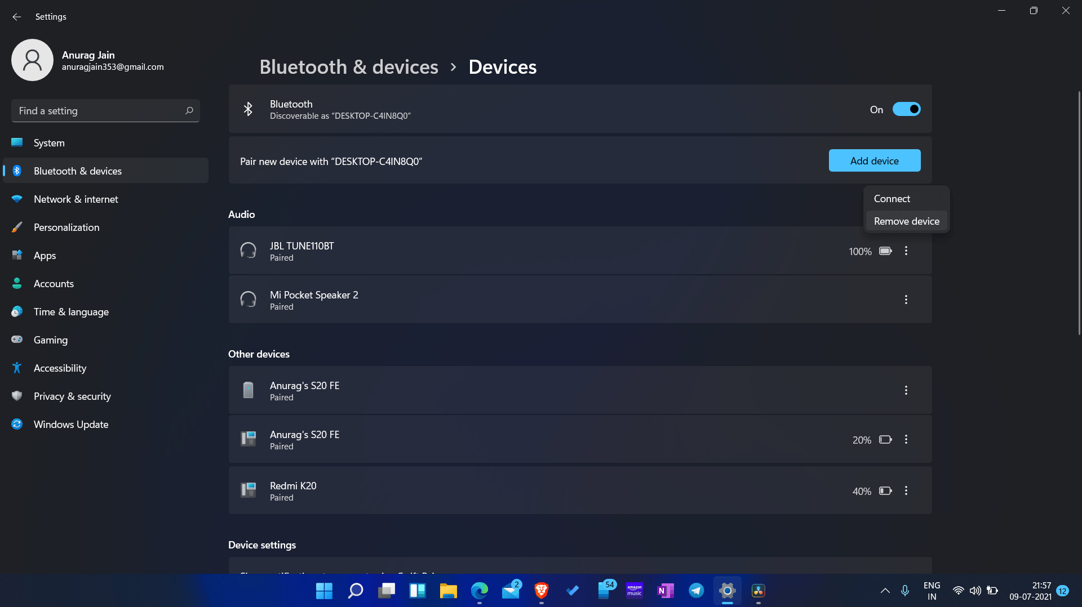Open more options for Mi Pocket Speaker 2
Image resolution: width=1082 pixels, height=607 pixels.
click(x=906, y=300)
